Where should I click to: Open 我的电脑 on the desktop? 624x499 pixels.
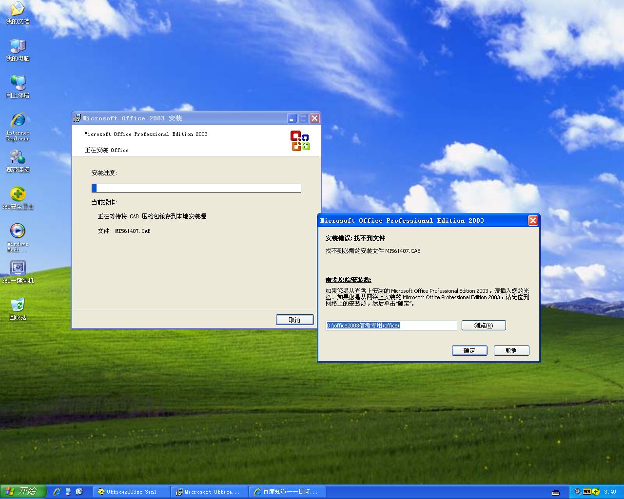pyautogui.click(x=18, y=50)
